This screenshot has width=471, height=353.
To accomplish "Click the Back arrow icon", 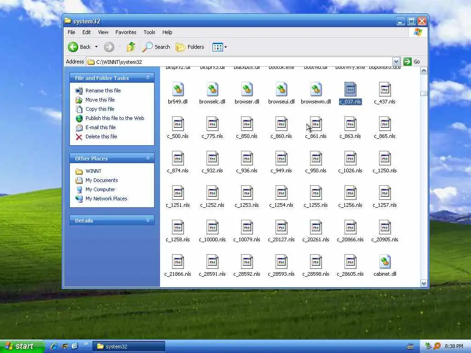I will 73,47.
